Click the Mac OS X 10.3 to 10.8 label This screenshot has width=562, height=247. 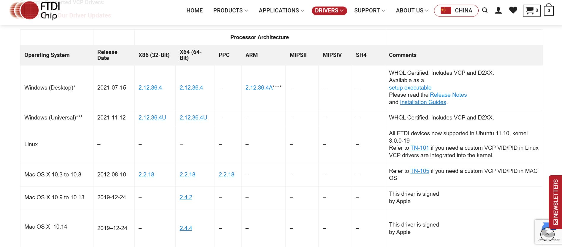(x=53, y=174)
